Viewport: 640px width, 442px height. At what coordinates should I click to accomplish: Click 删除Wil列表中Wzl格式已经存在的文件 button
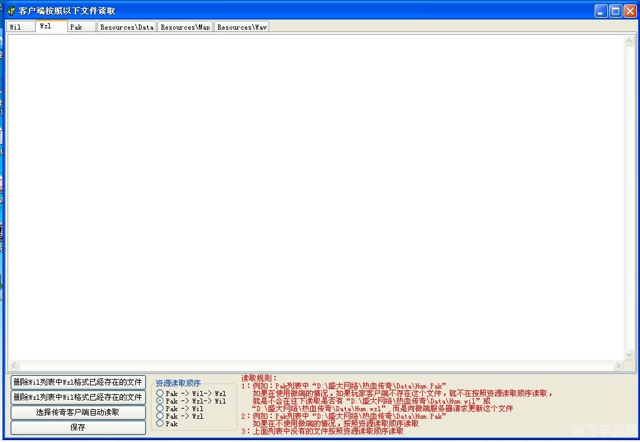pyautogui.click(x=78, y=382)
